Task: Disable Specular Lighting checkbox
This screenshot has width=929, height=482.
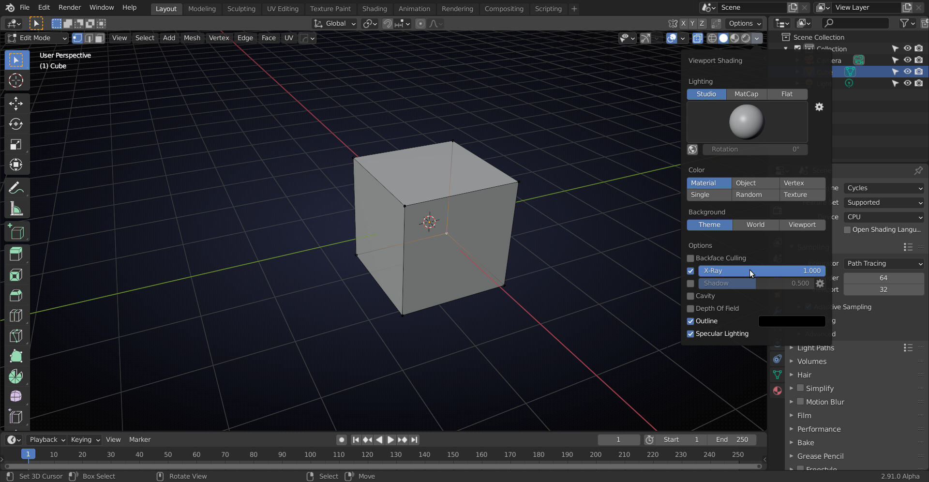Action: pos(690,334)
